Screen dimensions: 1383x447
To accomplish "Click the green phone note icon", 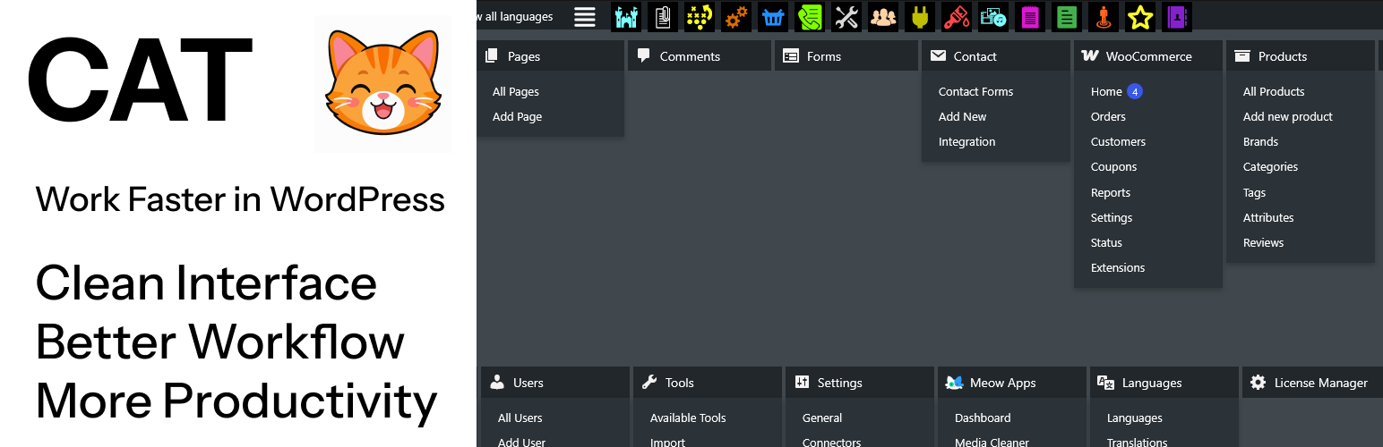I will click(810, 16).
